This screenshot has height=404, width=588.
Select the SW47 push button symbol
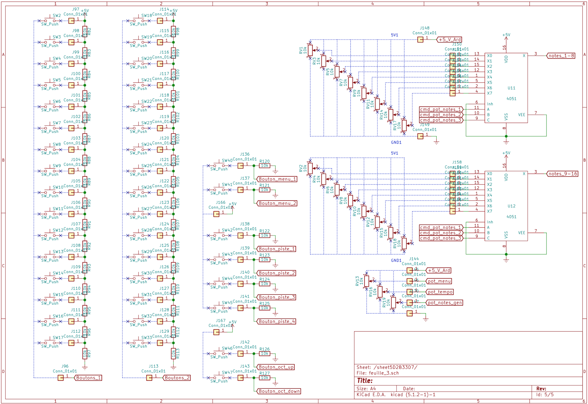[x=219, y=377]
